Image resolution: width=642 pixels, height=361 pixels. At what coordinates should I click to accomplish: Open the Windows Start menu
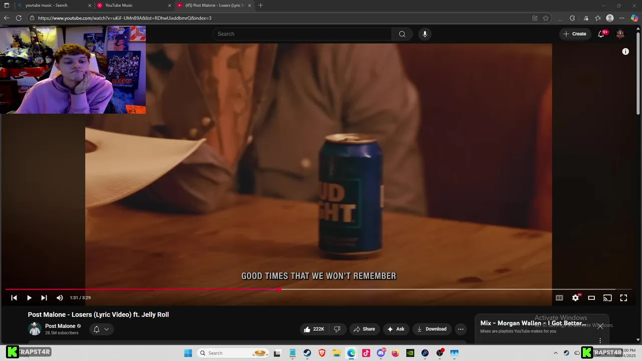(x=188, y=353)
